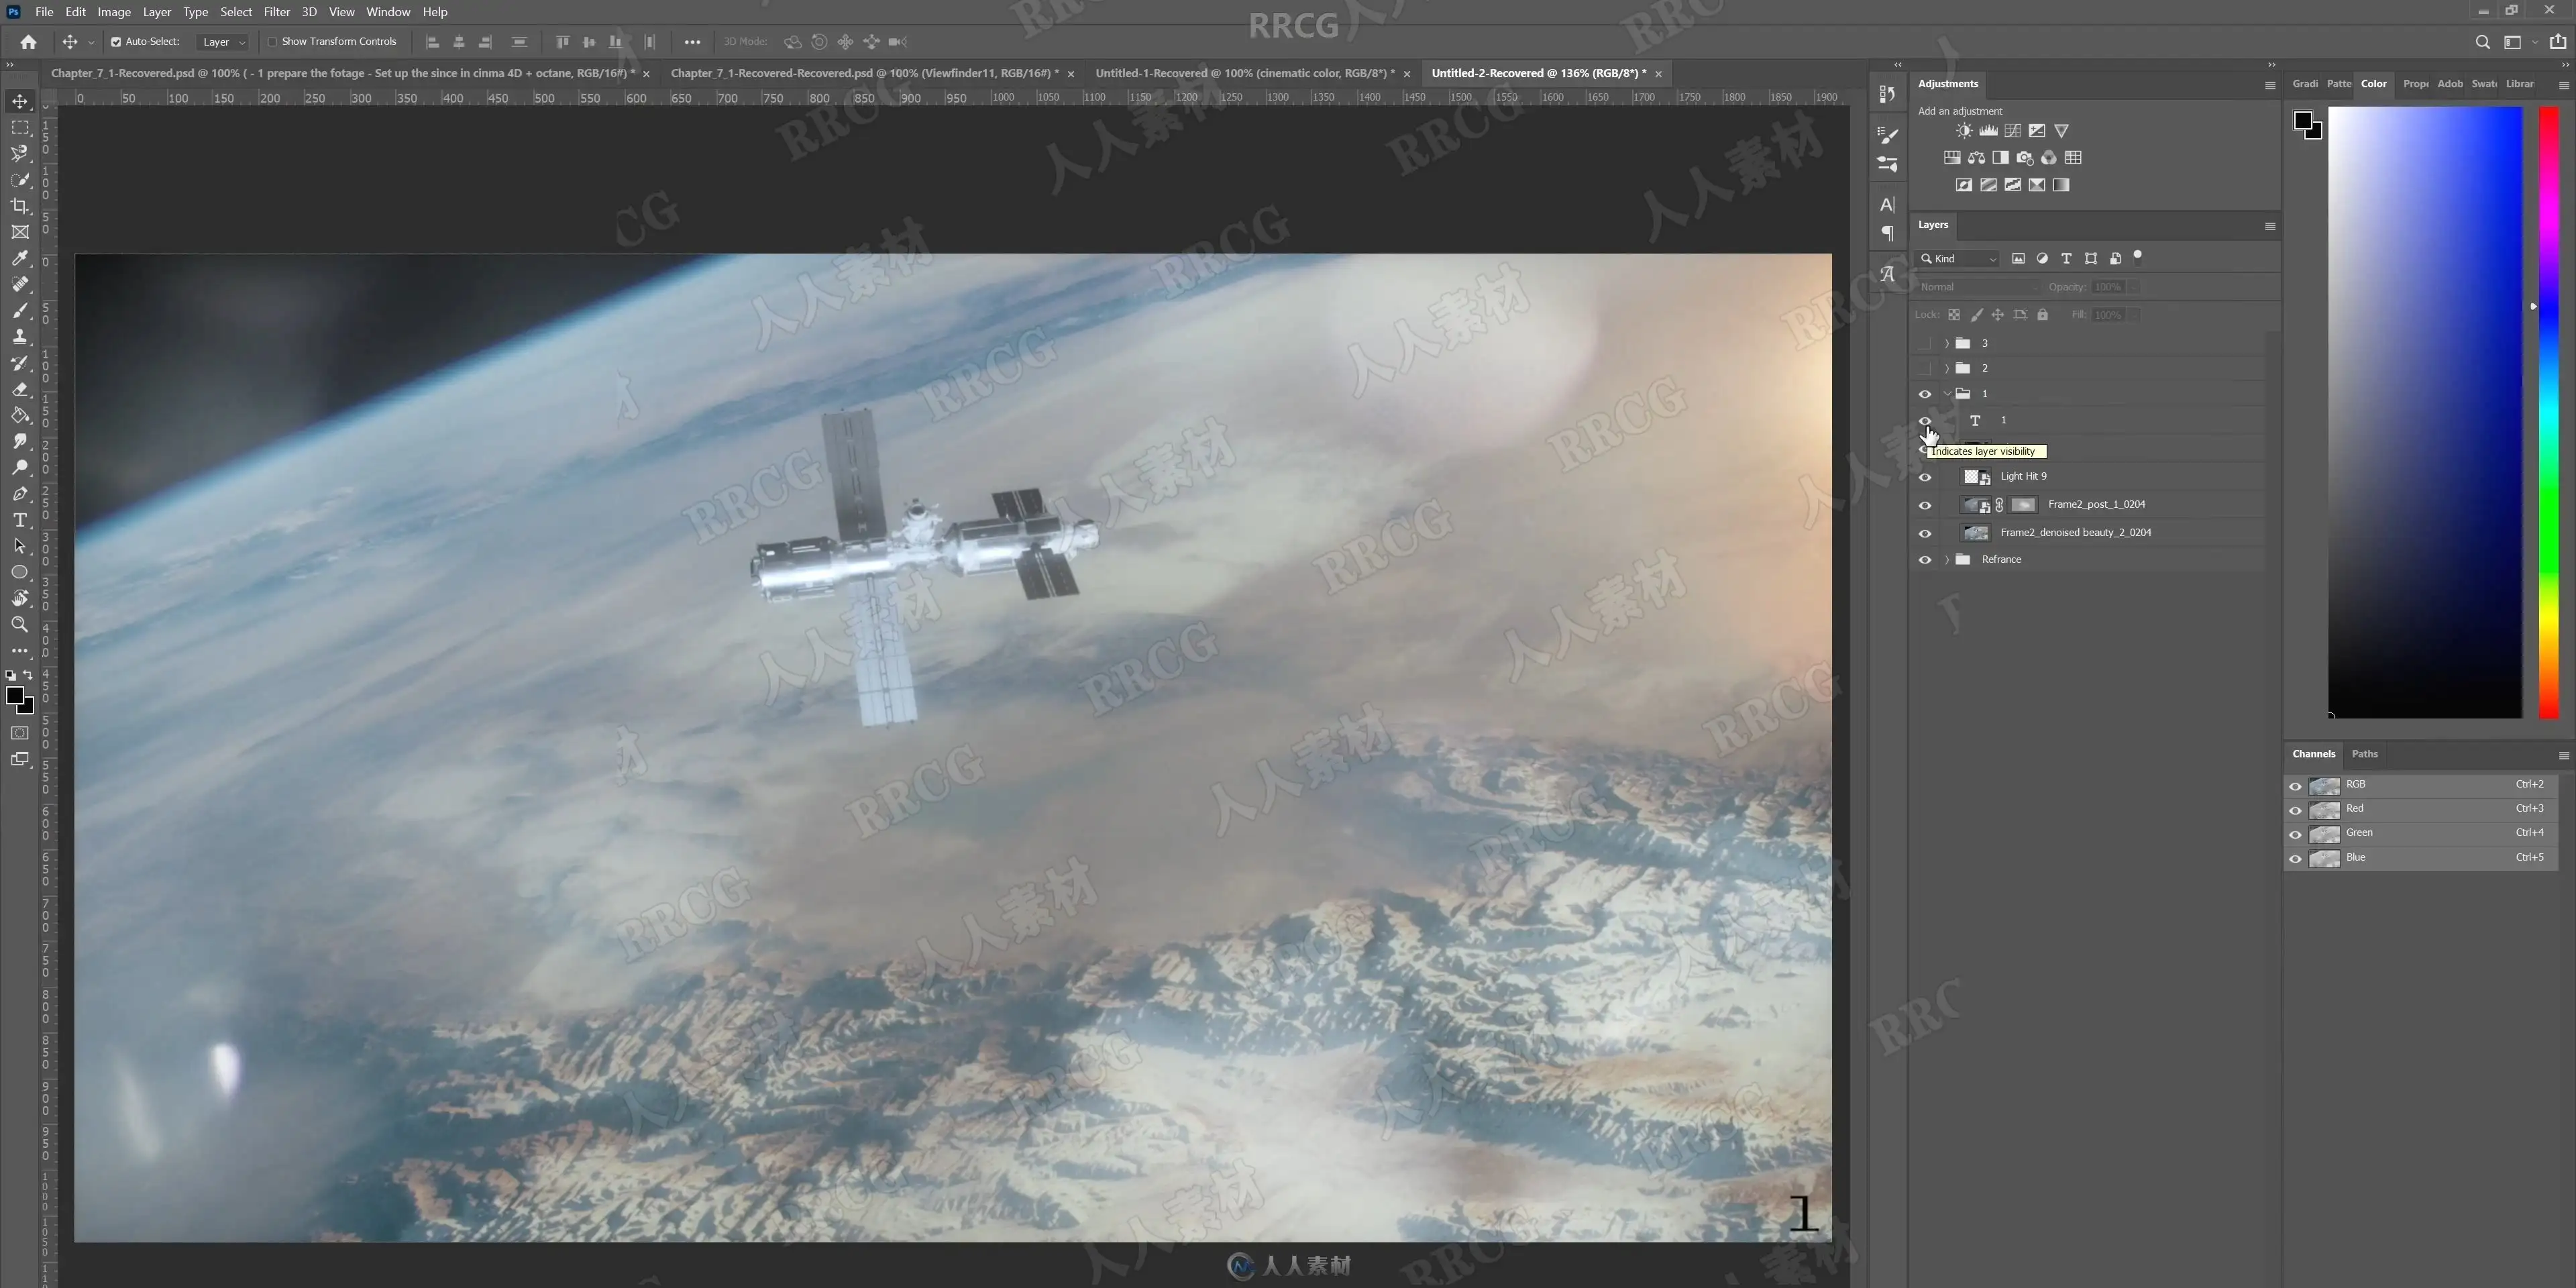Expand the Refrance group
This screenshot has width=2576, height=1288.
click(1947, 560)
